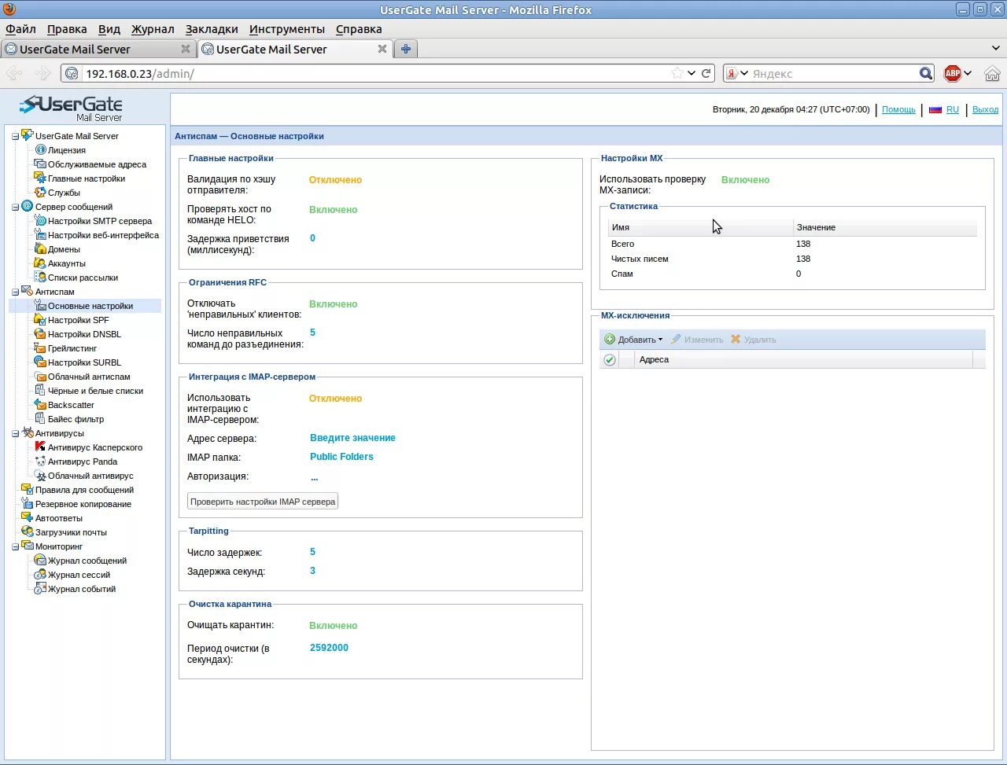Collapse the Мониторинг tree node
Viewport: 1007px width, 765px height.
pos(15,546)
